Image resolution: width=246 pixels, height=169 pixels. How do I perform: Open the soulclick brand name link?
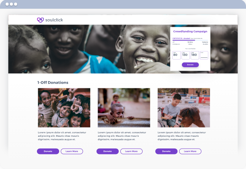54,20
